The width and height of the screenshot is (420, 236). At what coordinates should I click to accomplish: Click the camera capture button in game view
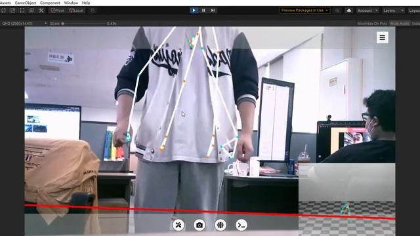tap(199, 225)
